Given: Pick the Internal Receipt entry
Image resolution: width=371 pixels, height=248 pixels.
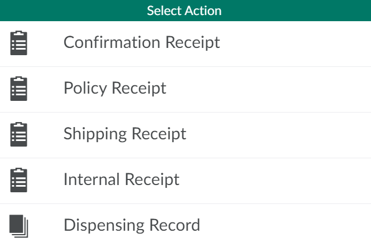Looking at the screenshot, I should (x=122, y=179).
